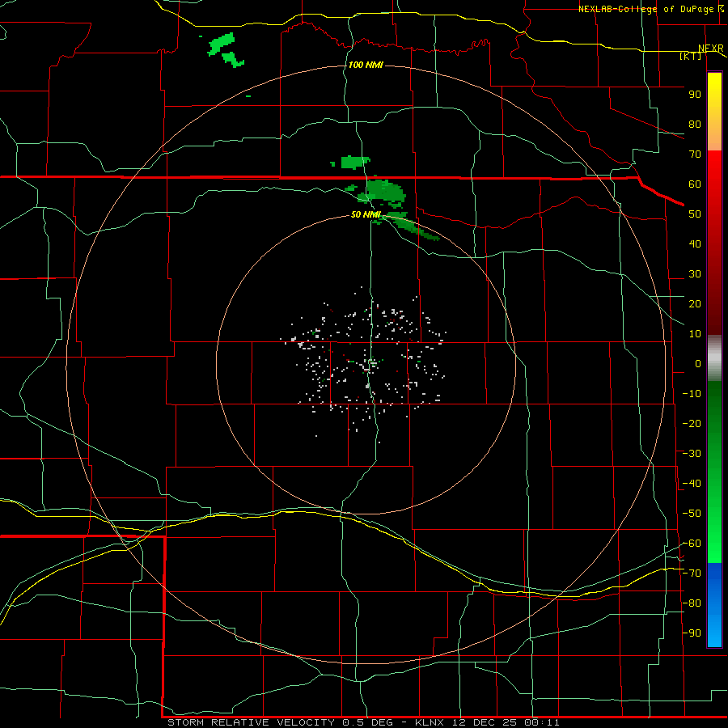Image resolution: width=728 pixels, height=728 pixels.
Task: Click the "-60" scale value
Action: (x=692, y=544)
